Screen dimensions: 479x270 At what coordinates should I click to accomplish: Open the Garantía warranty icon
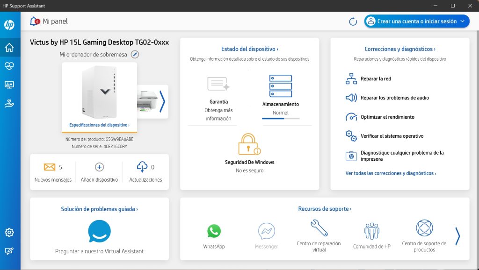pos(218,84)
